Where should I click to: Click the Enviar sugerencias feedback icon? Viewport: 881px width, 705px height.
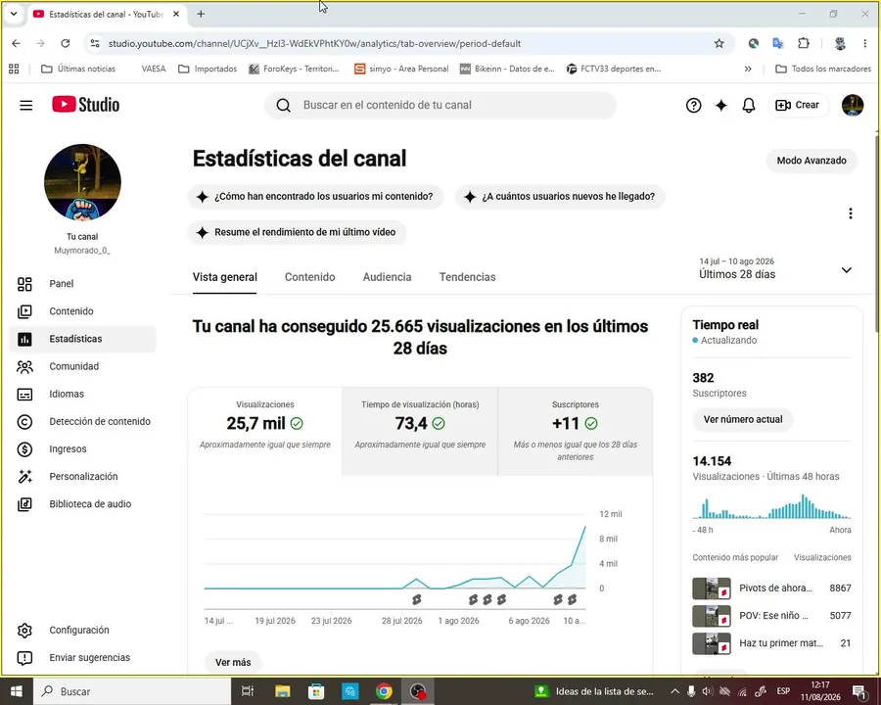(x=24, y=658)
